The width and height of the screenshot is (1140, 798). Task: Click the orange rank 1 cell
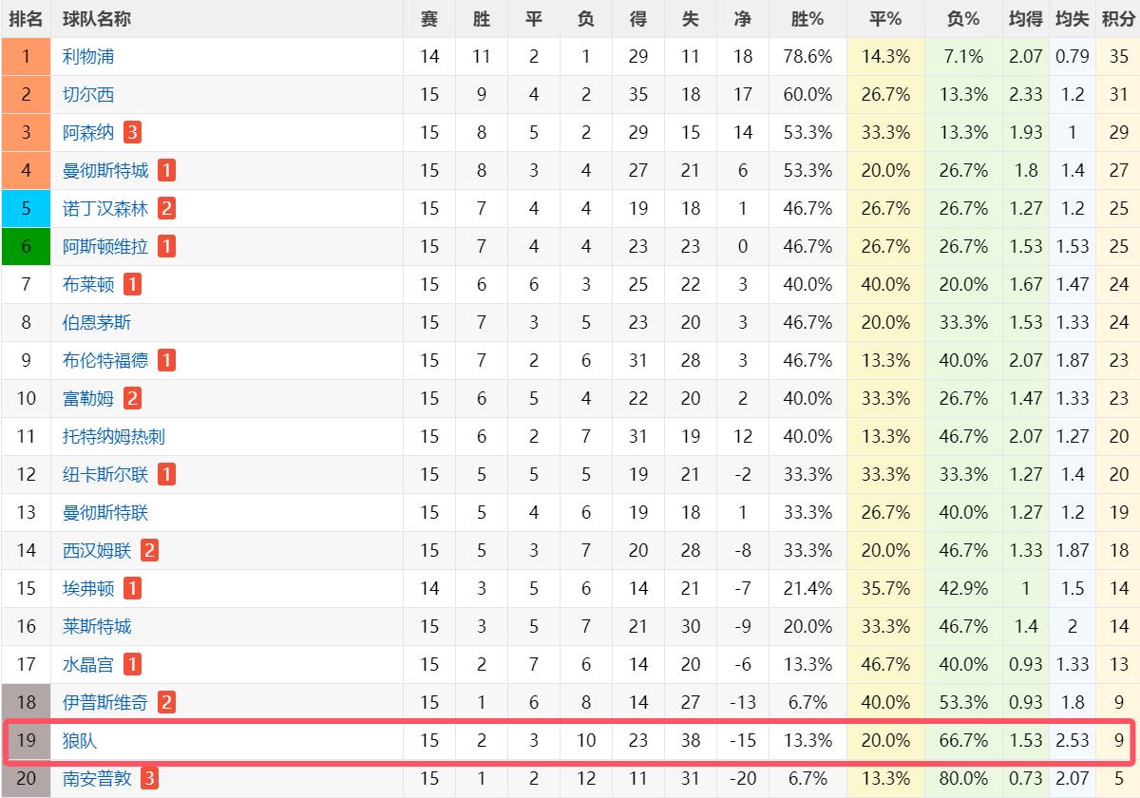click(26, 56)
